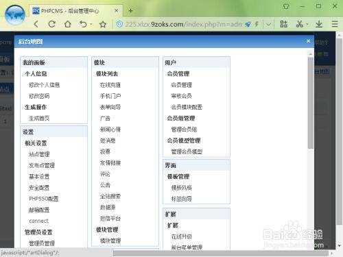Click the lightning bolt icon in address bar
Screen dimensions: 343x257
click(257, 24)
